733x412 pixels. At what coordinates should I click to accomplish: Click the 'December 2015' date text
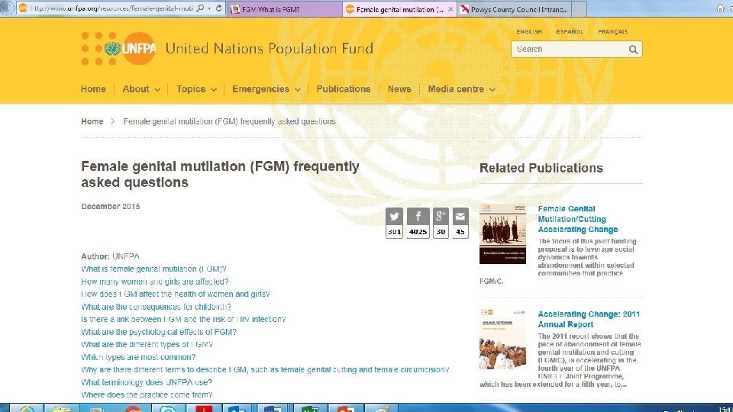110,207
